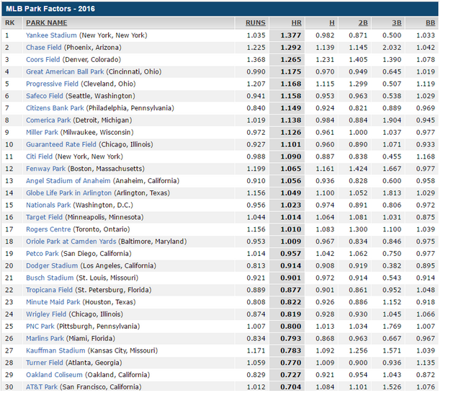
Task: Sort table by HR column header
Action: tap(296, 23)
